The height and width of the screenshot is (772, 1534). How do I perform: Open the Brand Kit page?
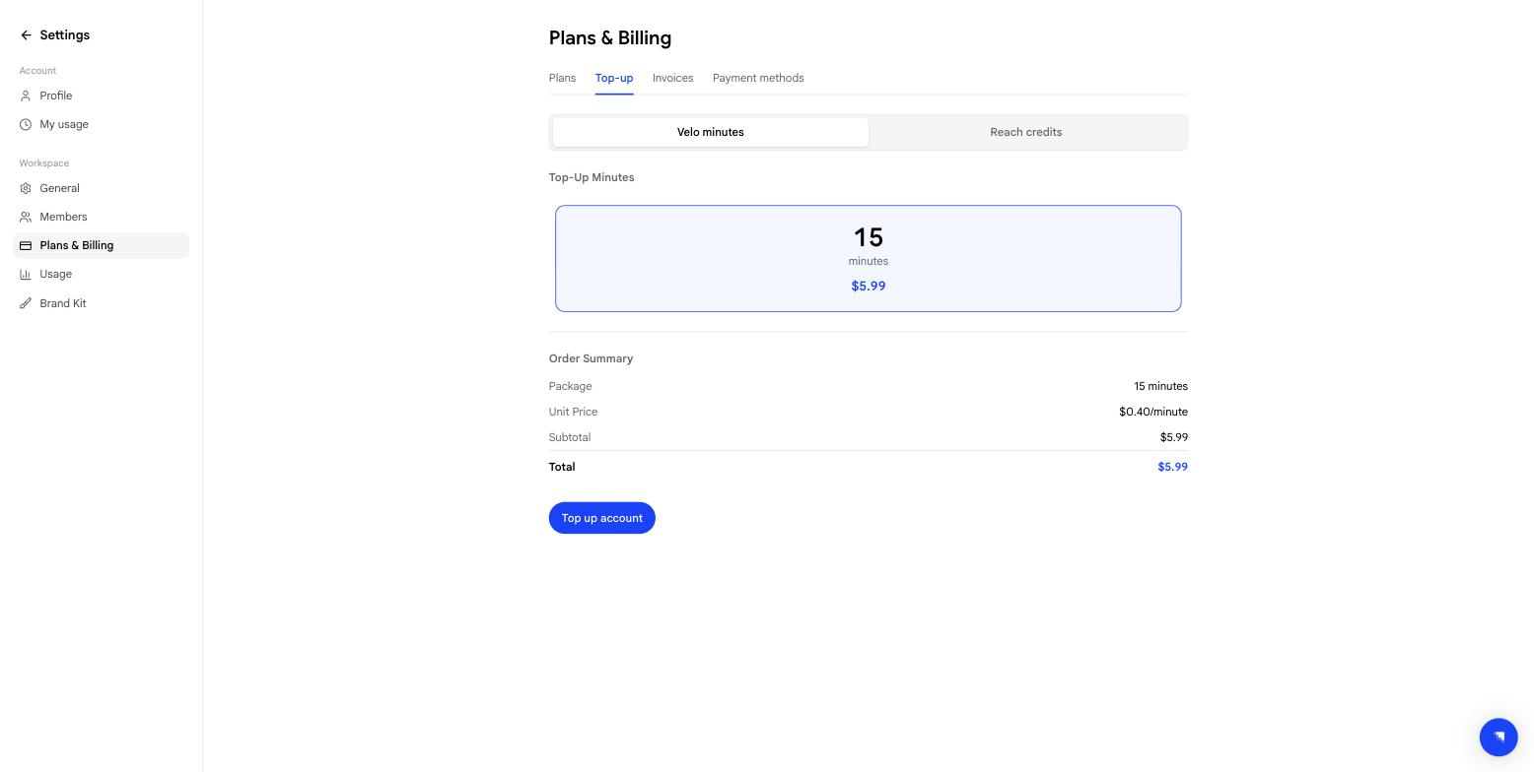[101, 303]
